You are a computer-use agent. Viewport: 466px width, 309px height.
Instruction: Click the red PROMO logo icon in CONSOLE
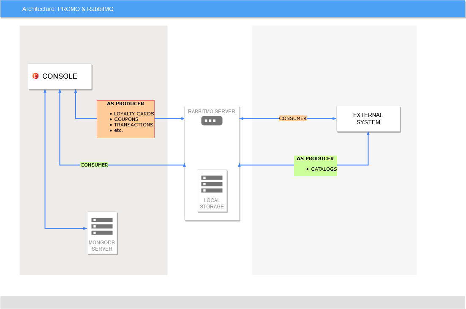pos(35,76)
